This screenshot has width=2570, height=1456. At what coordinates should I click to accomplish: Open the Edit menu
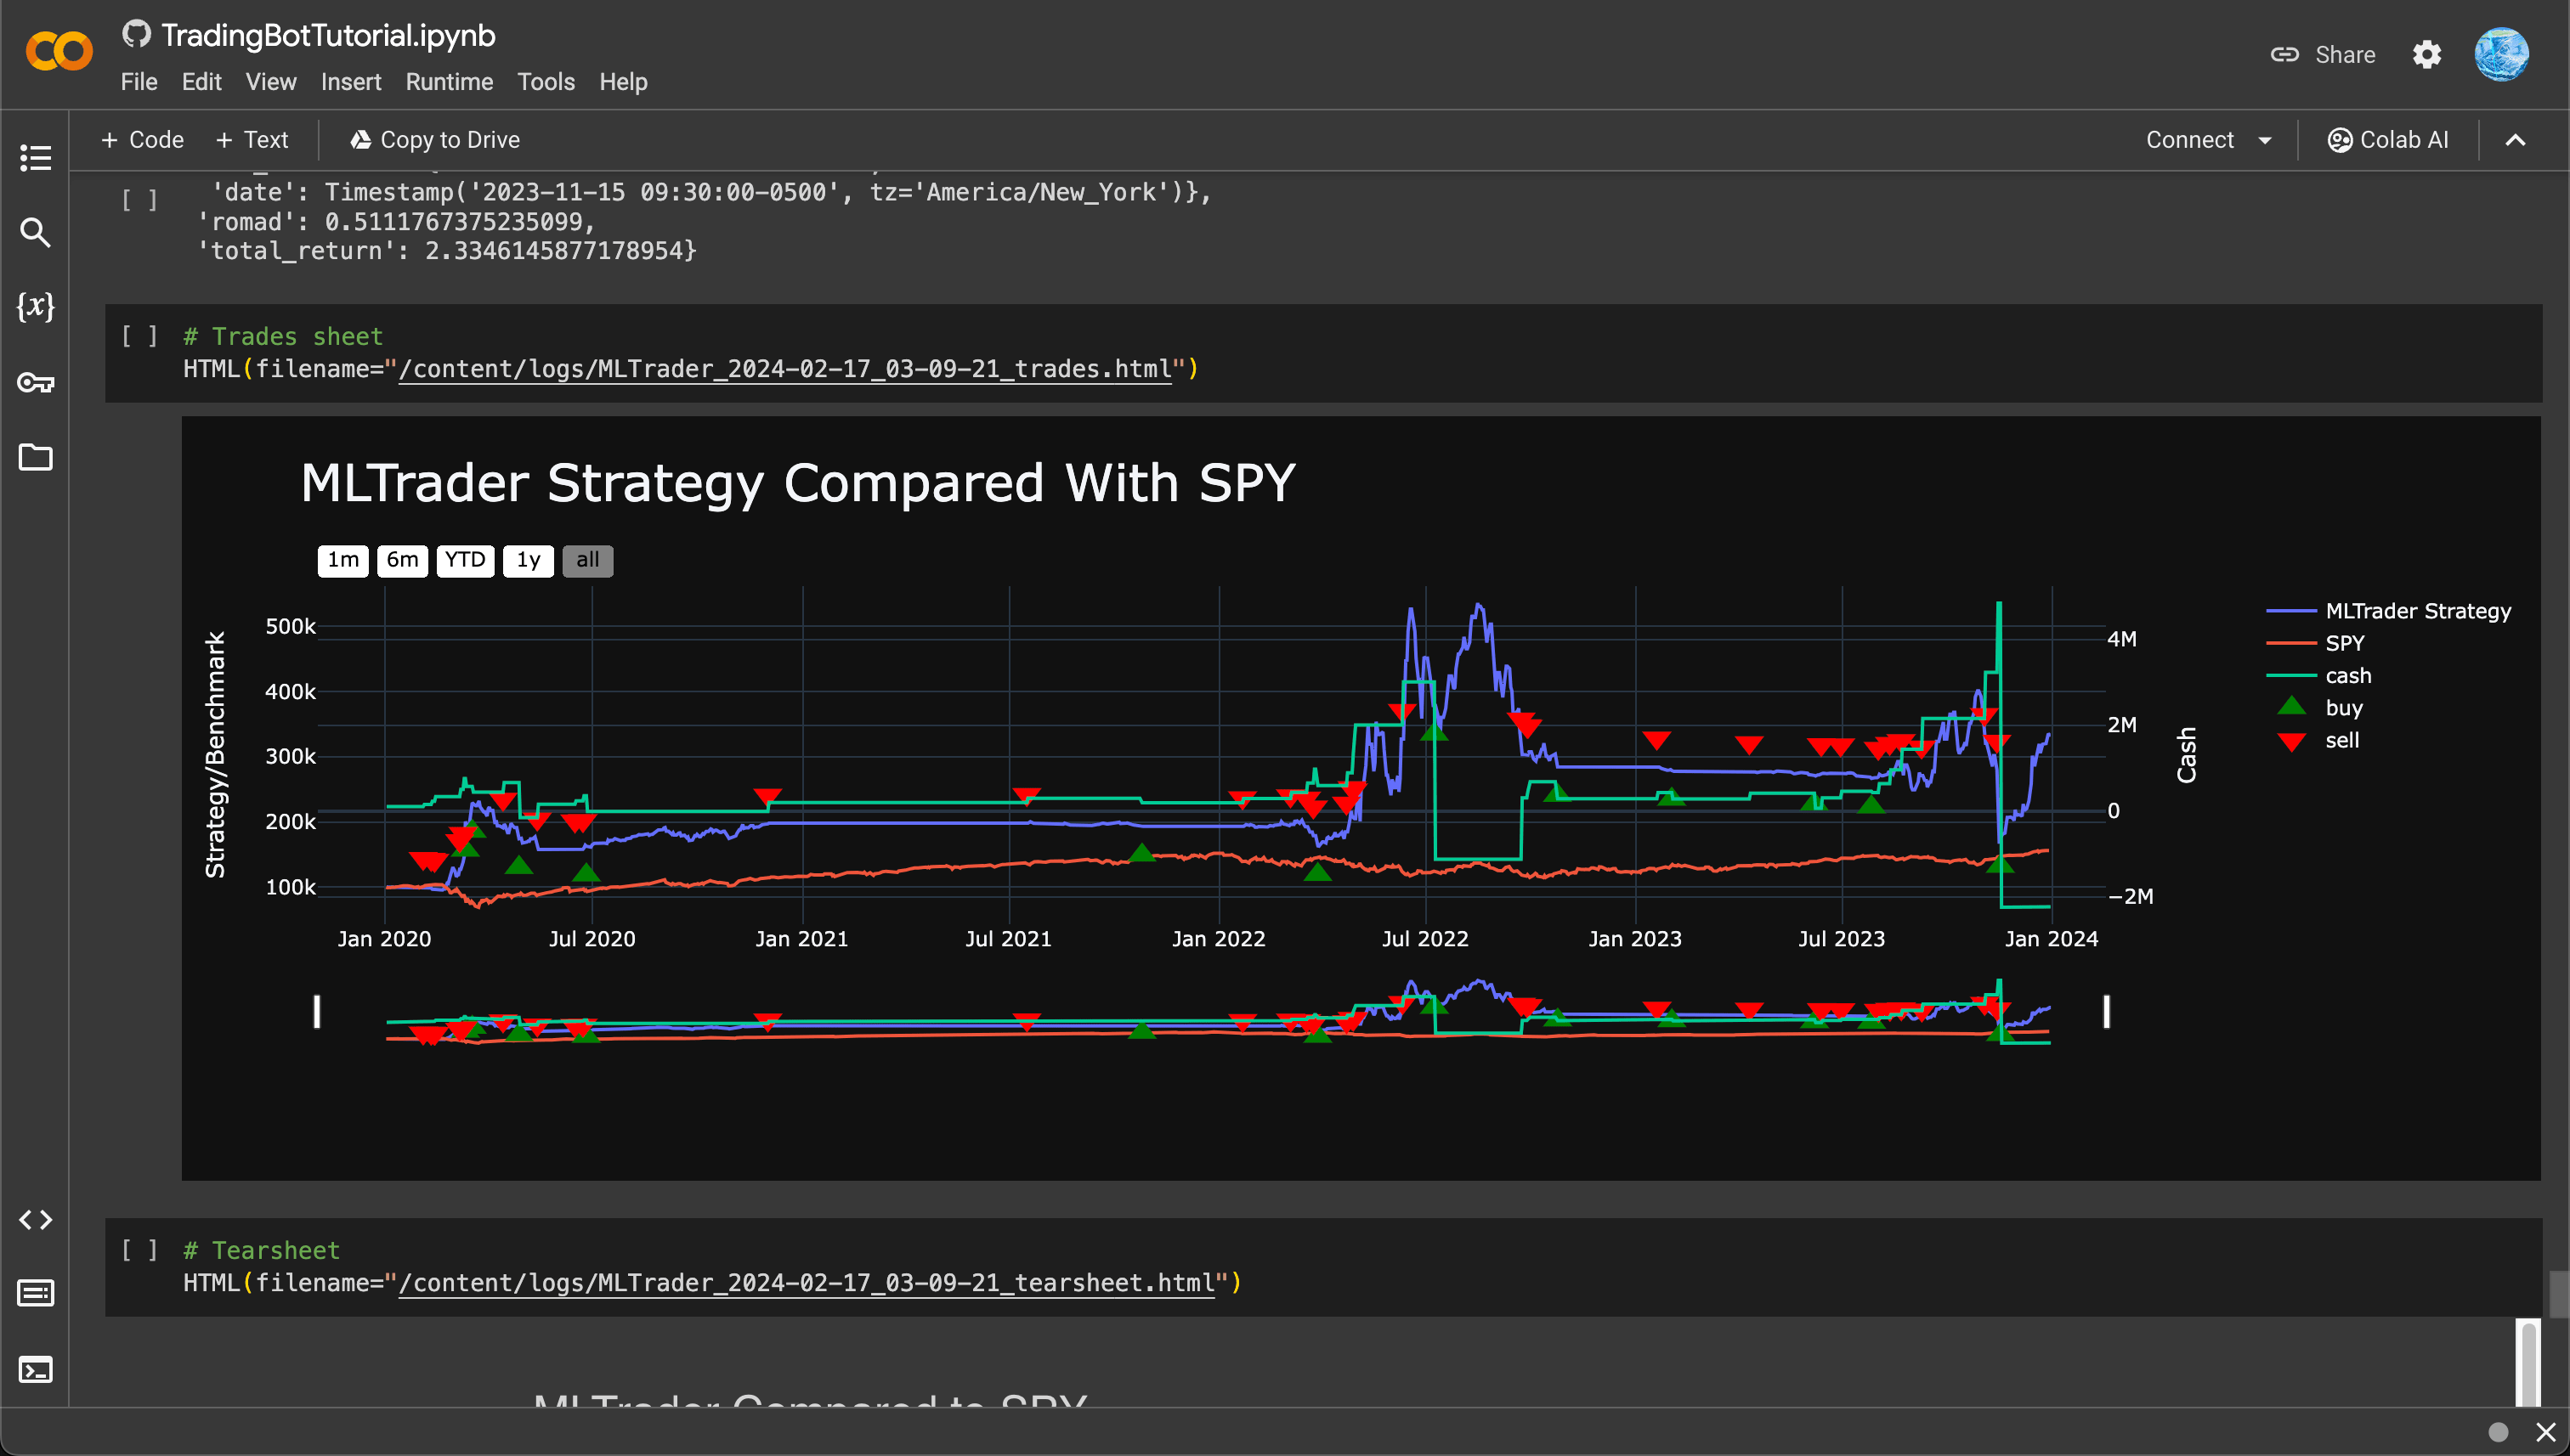click(201, 82)
